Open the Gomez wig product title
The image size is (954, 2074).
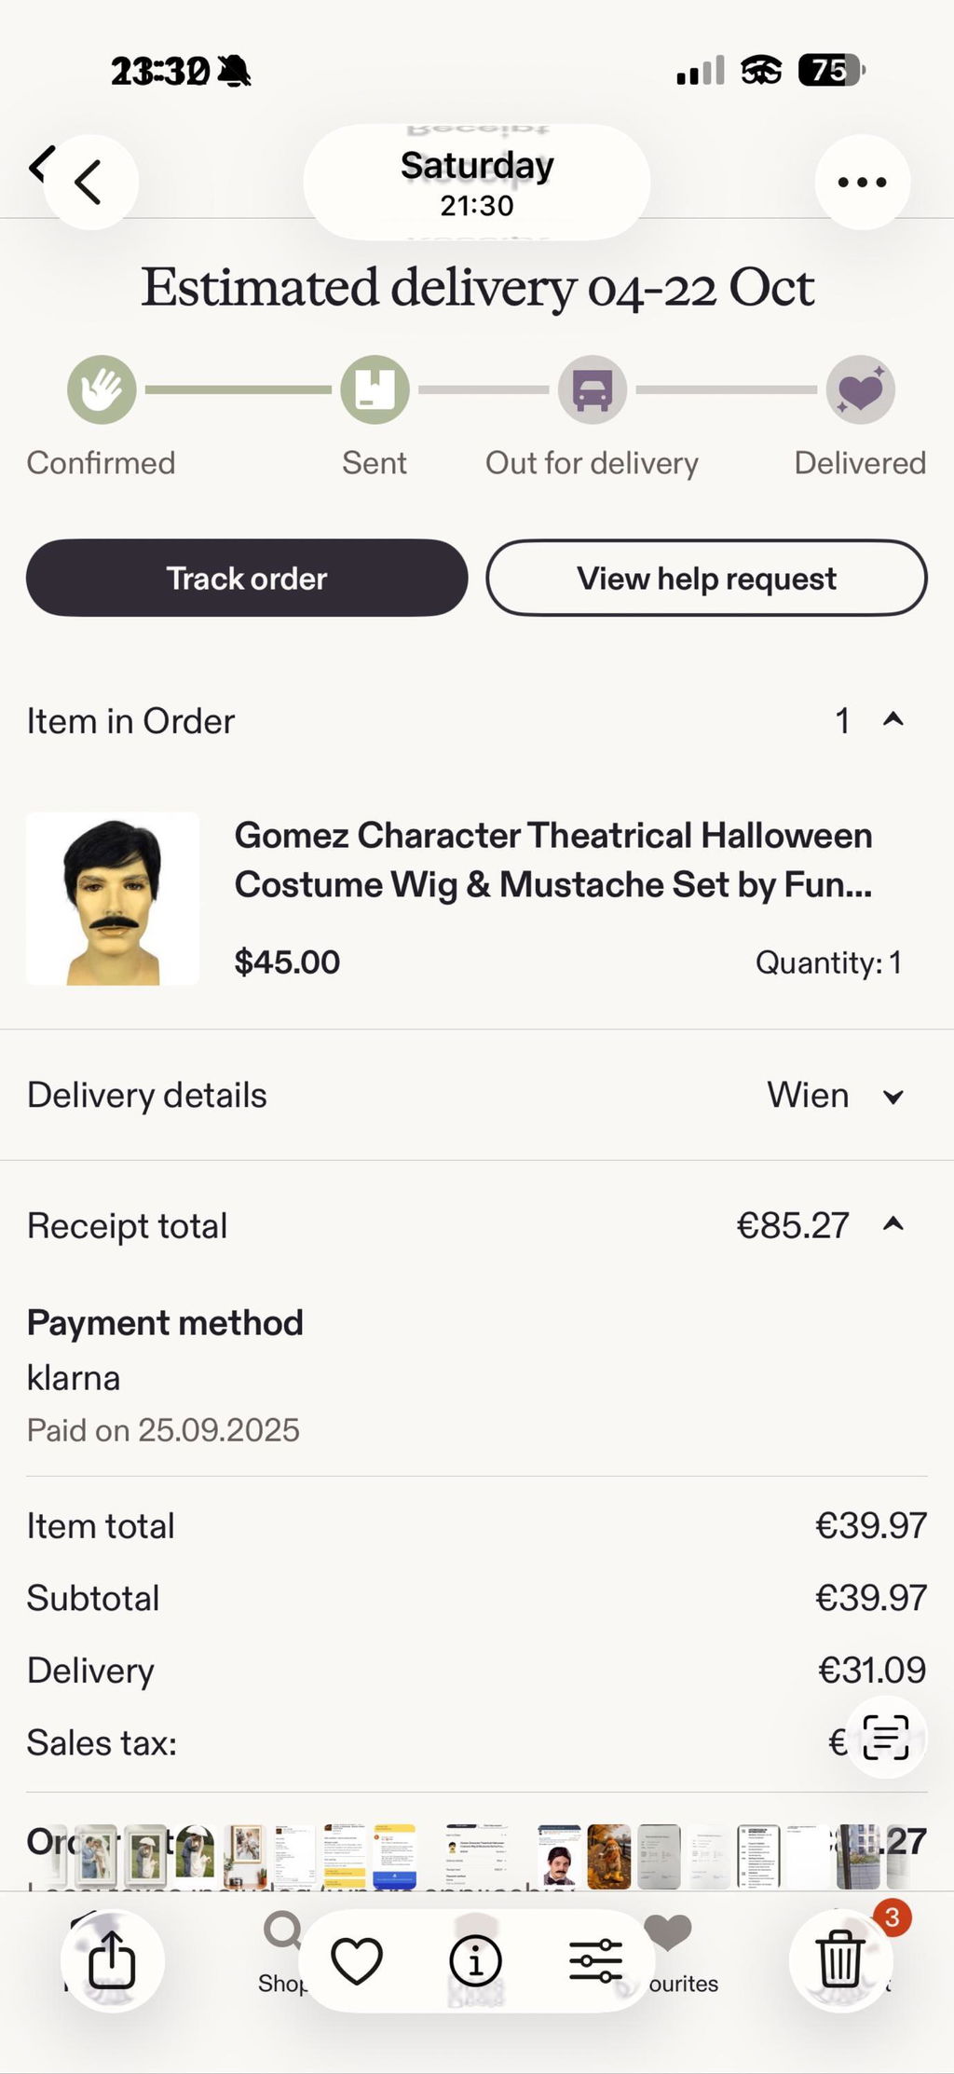pos(553,860)
